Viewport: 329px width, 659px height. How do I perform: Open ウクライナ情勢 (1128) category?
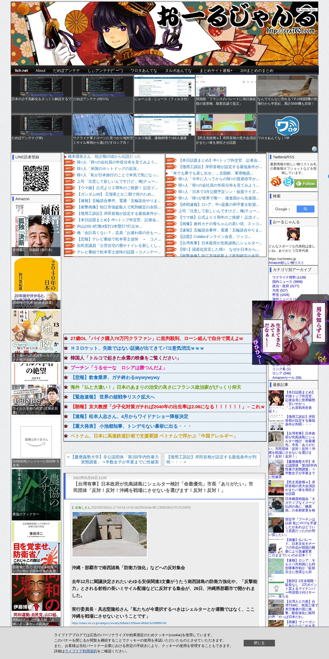pyautogui.click(x=289, y=277)
